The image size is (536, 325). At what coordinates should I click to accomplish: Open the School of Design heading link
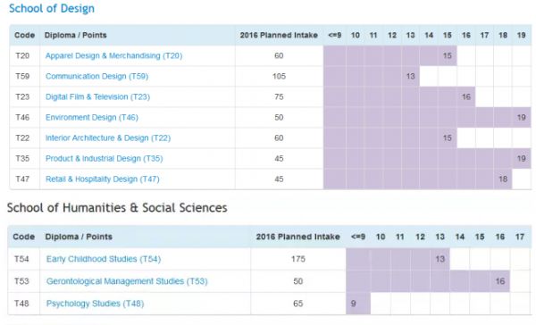coord(52,9)
